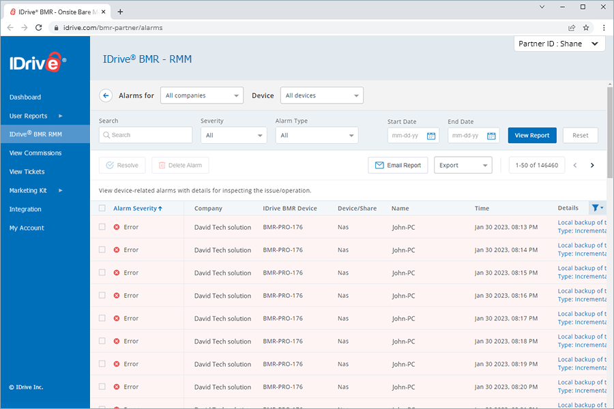Select the 08:17 PM alarm checkbox
The image size is (614, 409).
coord(102,318)
